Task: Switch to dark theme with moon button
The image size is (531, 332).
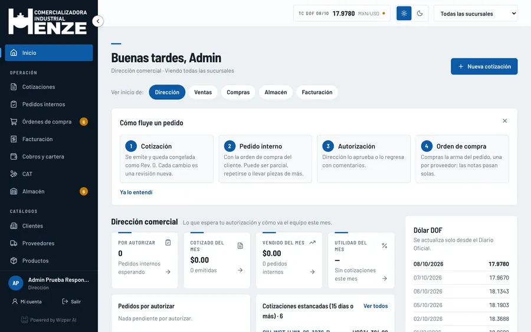Action: [x=420, y=13]
